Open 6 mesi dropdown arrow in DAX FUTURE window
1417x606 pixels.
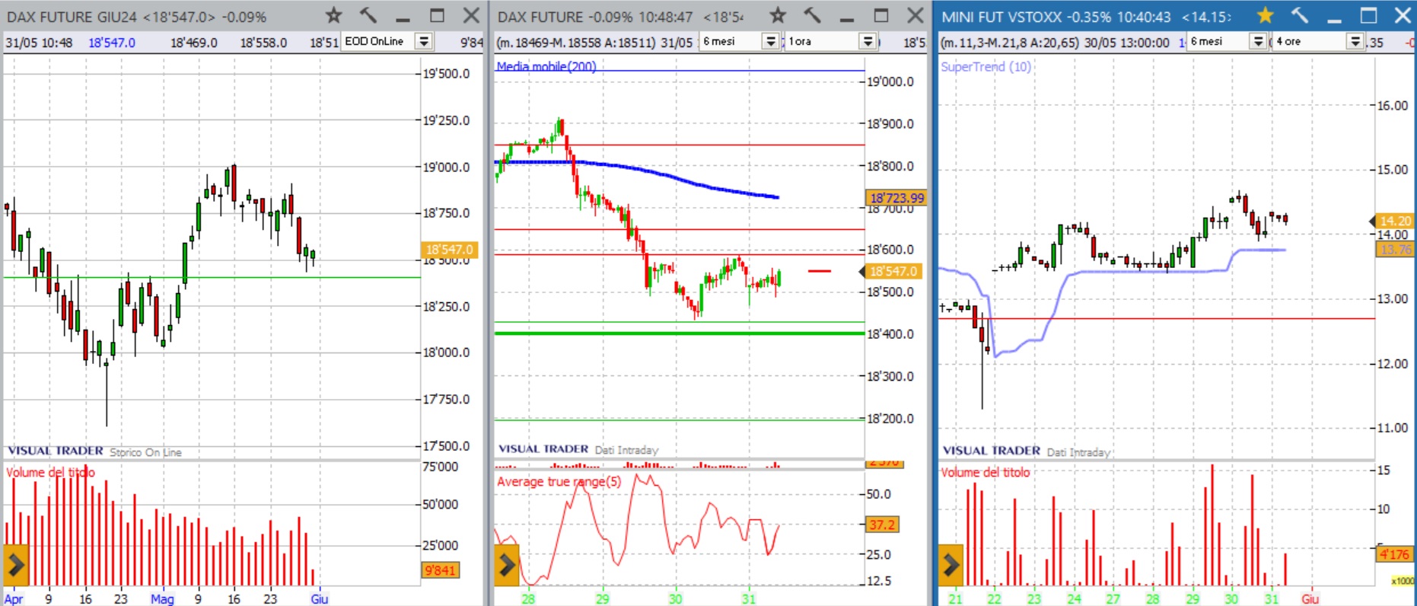coord(771,41)
